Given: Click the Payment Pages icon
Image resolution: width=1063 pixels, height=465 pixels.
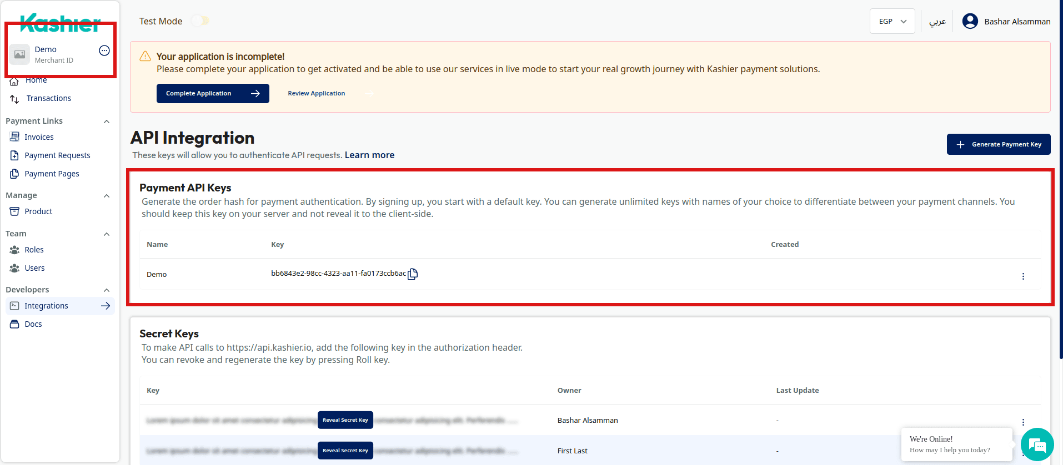Looking at the screenshot, I should click(x=14, y=174).
